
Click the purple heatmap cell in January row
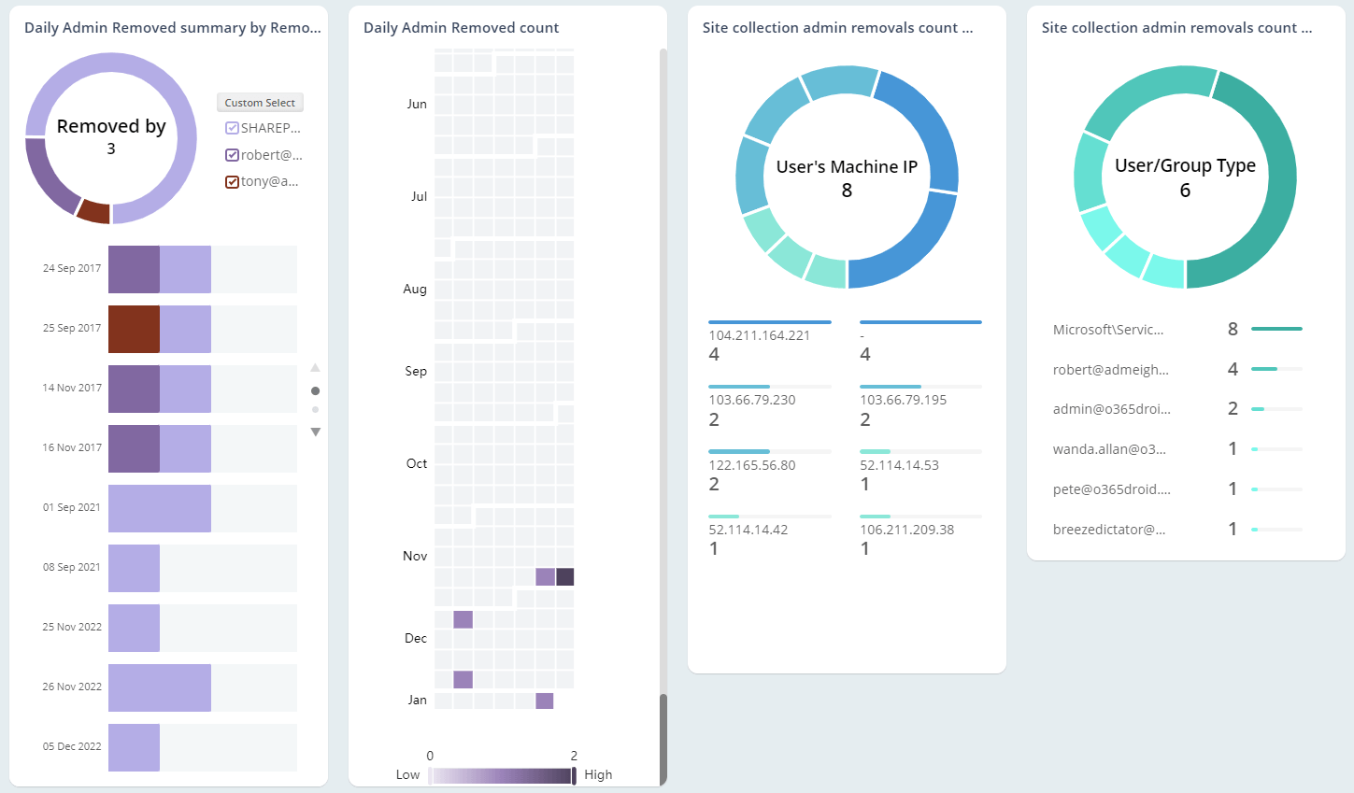click(544, 701)
